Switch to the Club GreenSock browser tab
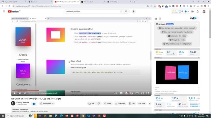 coord(93,2)
